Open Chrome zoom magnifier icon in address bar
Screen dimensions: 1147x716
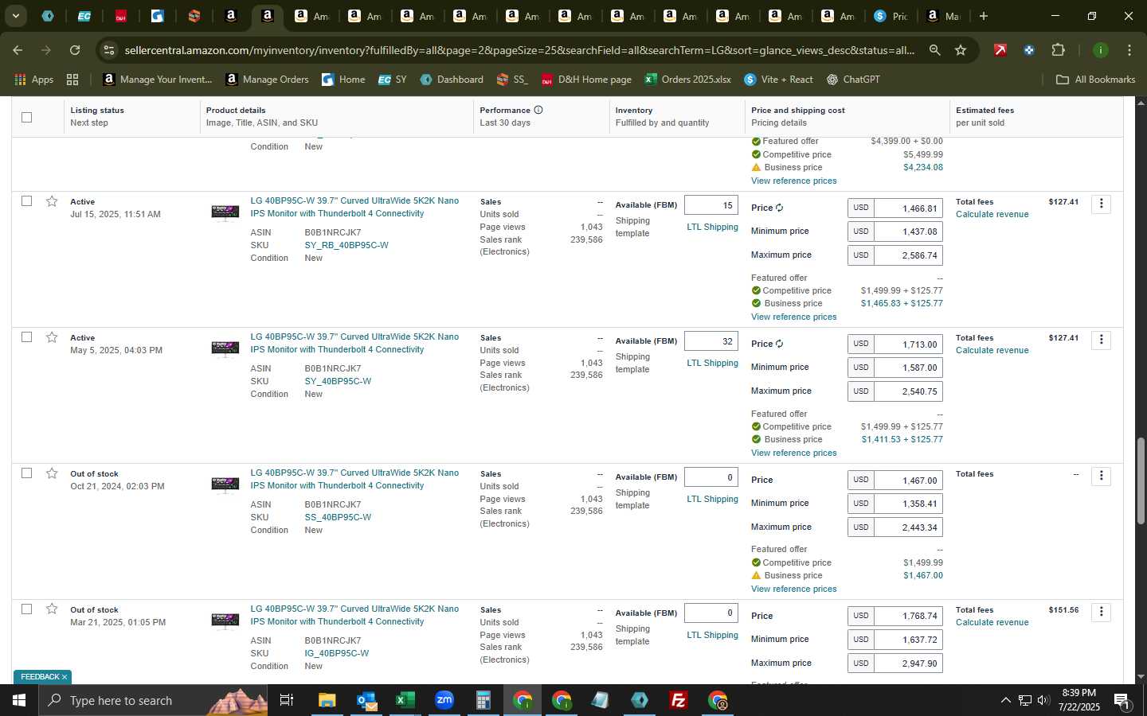click(934, 50)
